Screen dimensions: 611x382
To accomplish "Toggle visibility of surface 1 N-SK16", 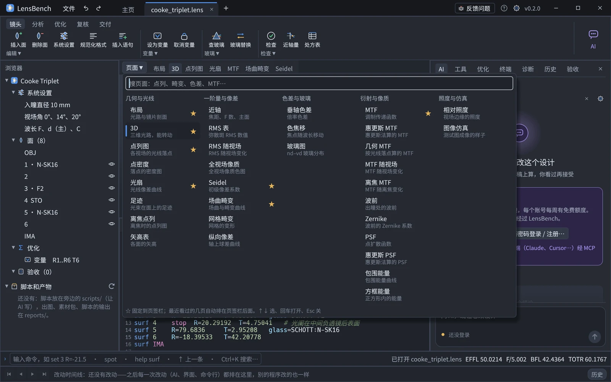I will (112, 164).
